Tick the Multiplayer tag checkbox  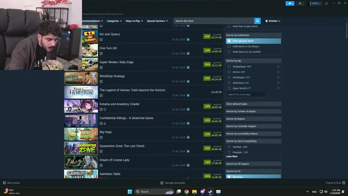(229, 77)
